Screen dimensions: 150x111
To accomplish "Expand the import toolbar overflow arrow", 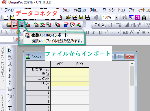I will tap(84, 27).
